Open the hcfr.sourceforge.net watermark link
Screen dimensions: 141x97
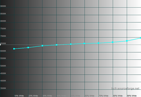pyautogui.click(x=125, y=88)
